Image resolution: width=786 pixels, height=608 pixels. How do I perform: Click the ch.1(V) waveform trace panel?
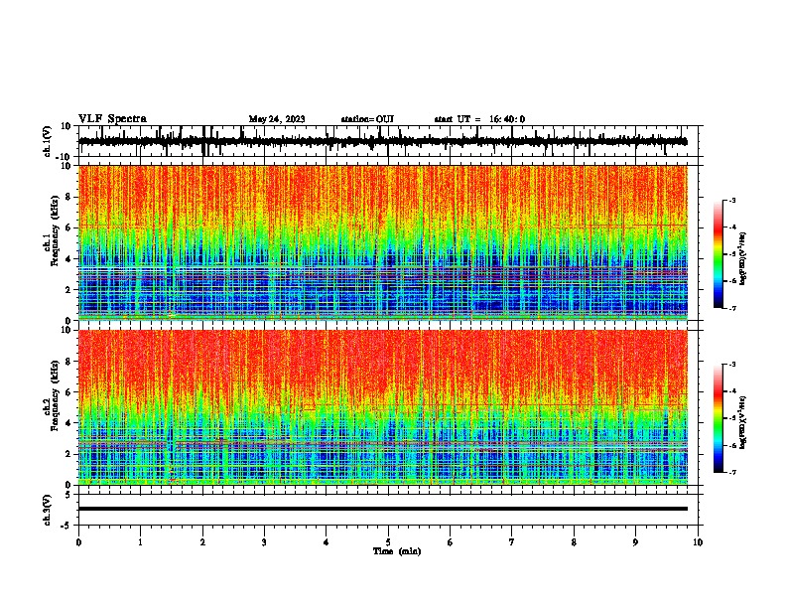[x=390, y=141]
